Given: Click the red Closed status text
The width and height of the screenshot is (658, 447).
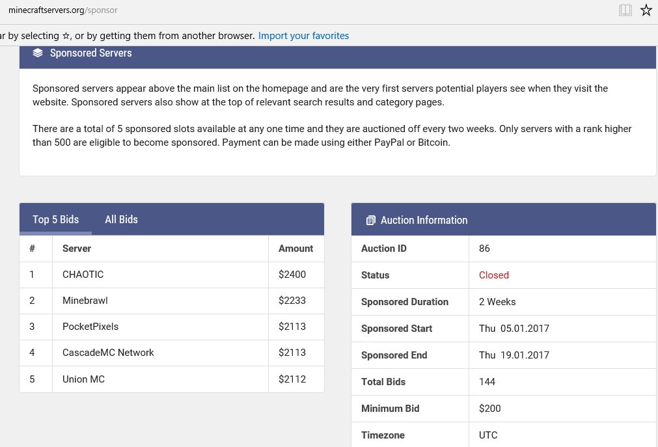Looking at the screenshot, I should (x=493, y=275).
